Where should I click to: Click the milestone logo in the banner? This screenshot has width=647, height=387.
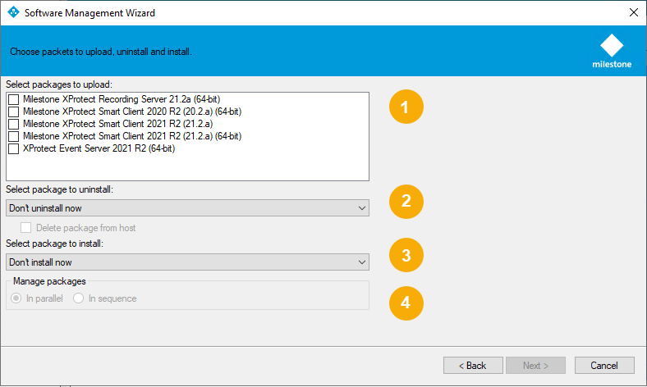coord(612,52)
